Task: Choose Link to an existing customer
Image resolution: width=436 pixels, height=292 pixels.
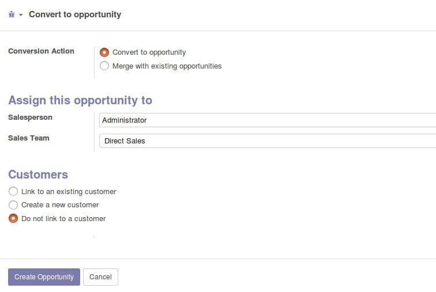Action: tap(13, 191)
